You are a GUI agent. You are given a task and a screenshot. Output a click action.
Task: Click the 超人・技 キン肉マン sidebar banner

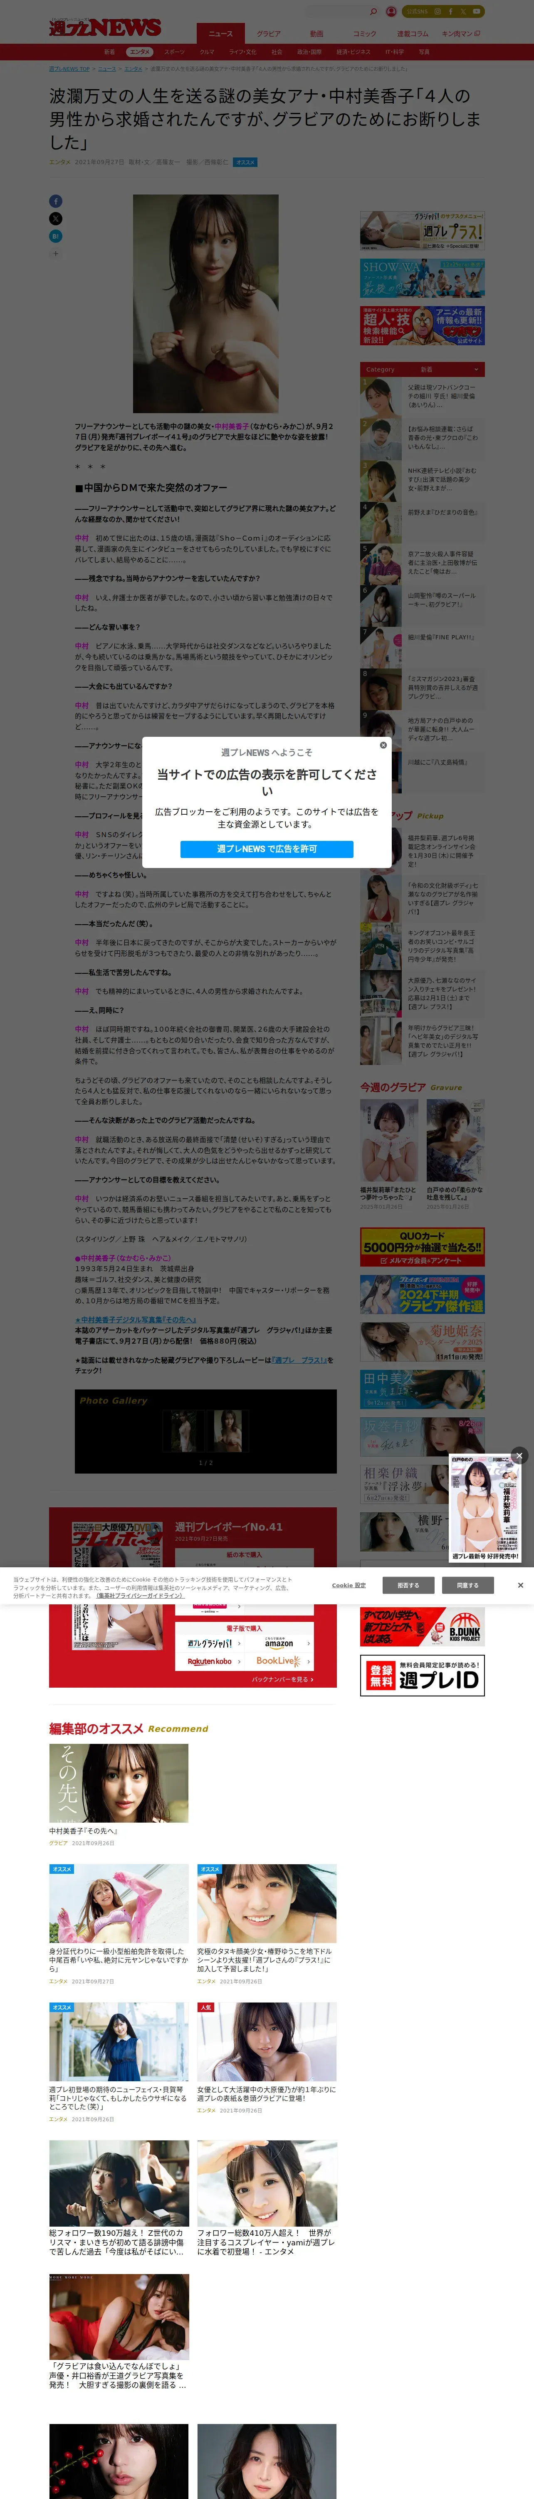click(423, 326)
